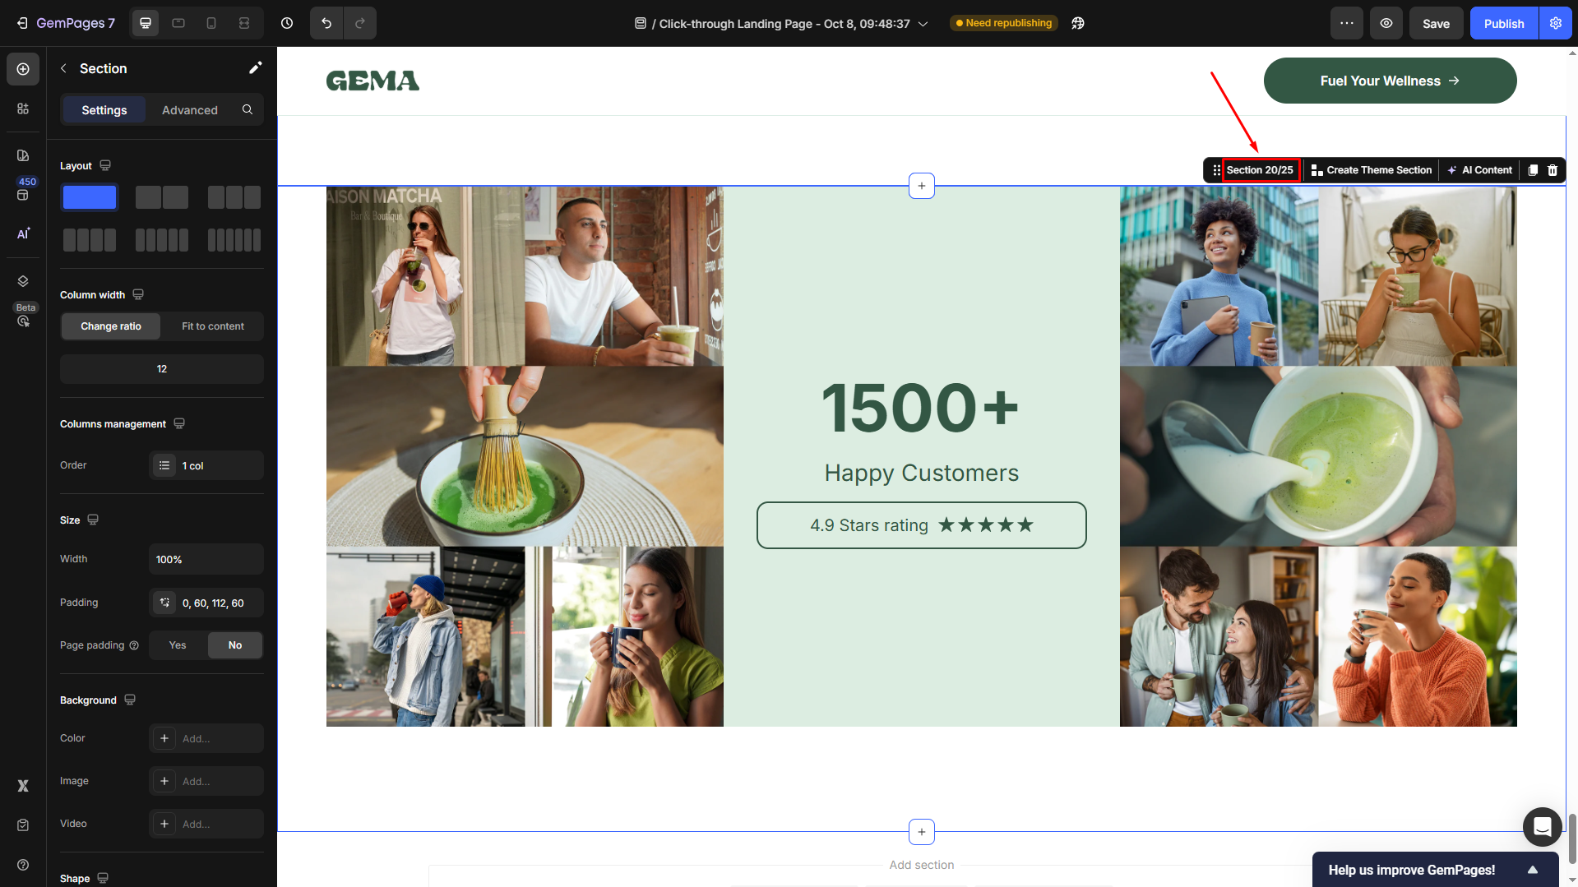Expand the Help us improve GemPages panel
The width and height of the screenshot is (1578, 887).
coord(1532,870)
